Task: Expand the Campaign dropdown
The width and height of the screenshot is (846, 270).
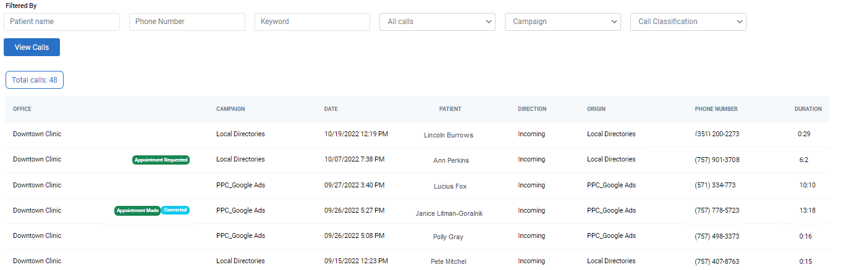Action: pyautogui.click(x=562, y=22)
